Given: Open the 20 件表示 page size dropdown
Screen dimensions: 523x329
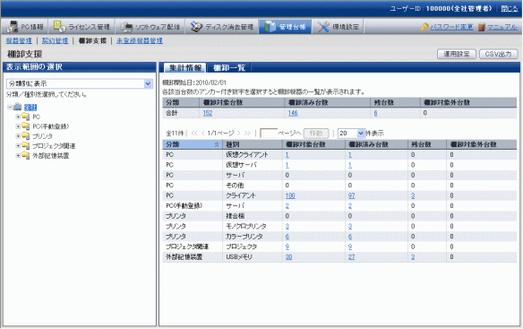Looking at the screenshot, I should click(x=351, y=134).
